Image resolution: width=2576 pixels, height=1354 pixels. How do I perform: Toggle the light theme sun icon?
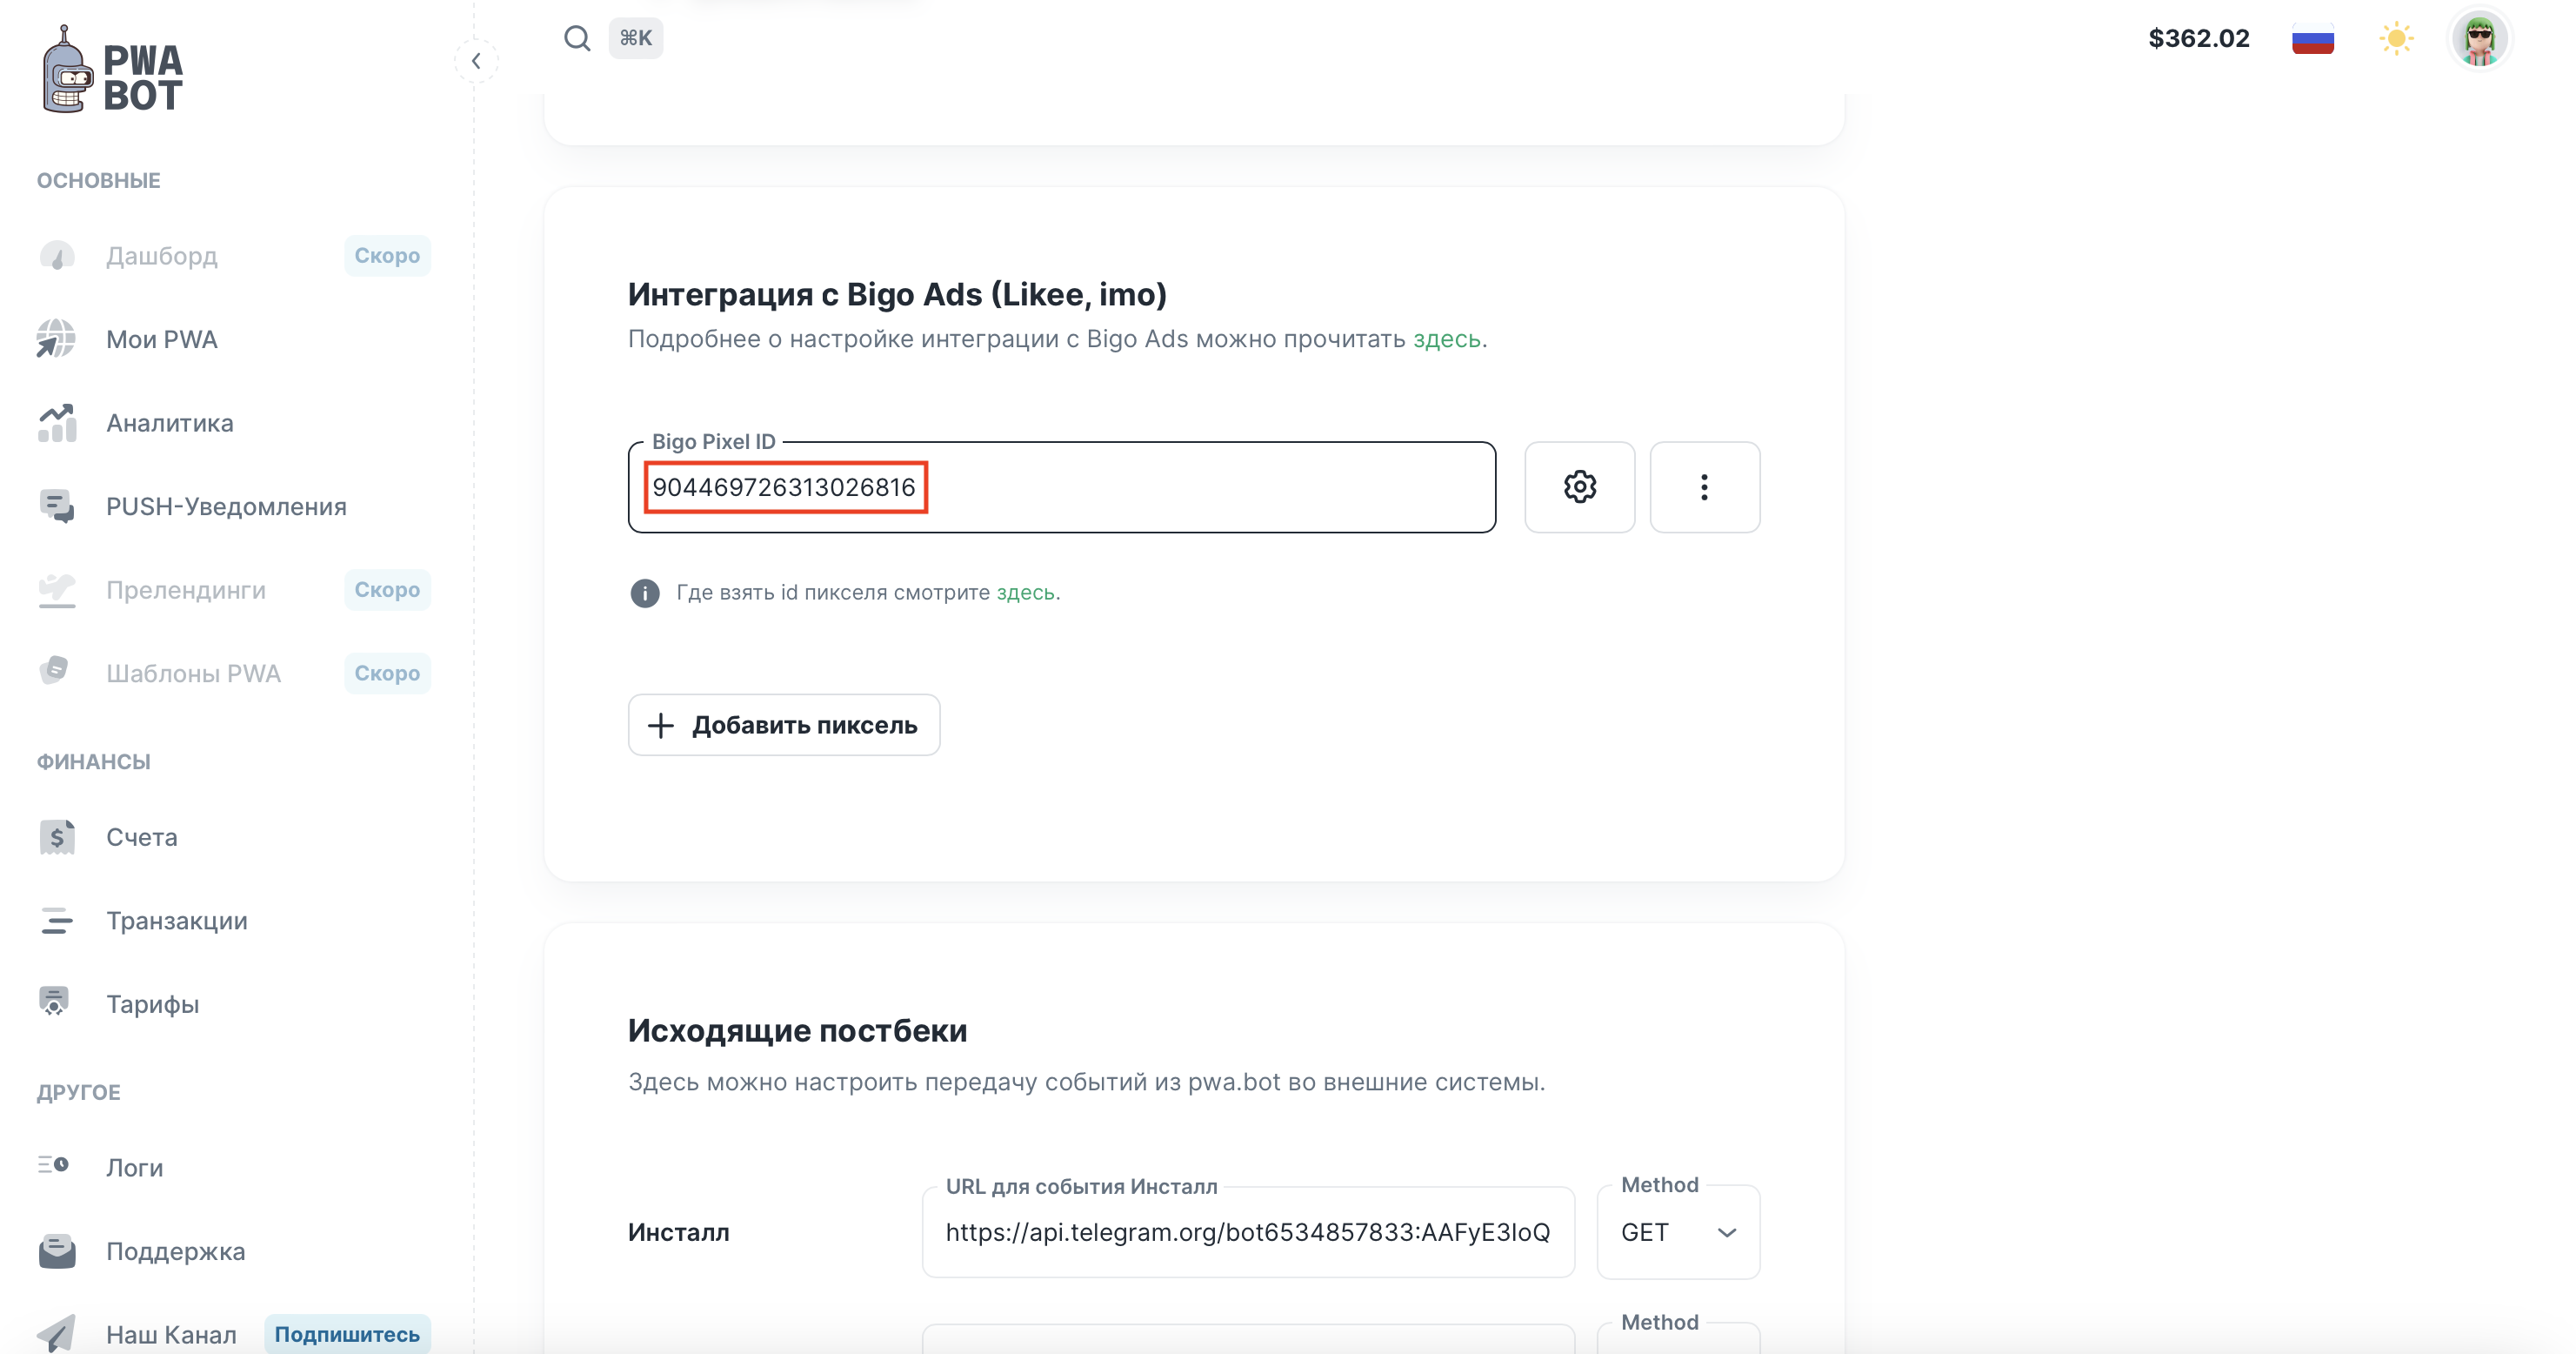pyautogui.click(x=2396, y=39)
